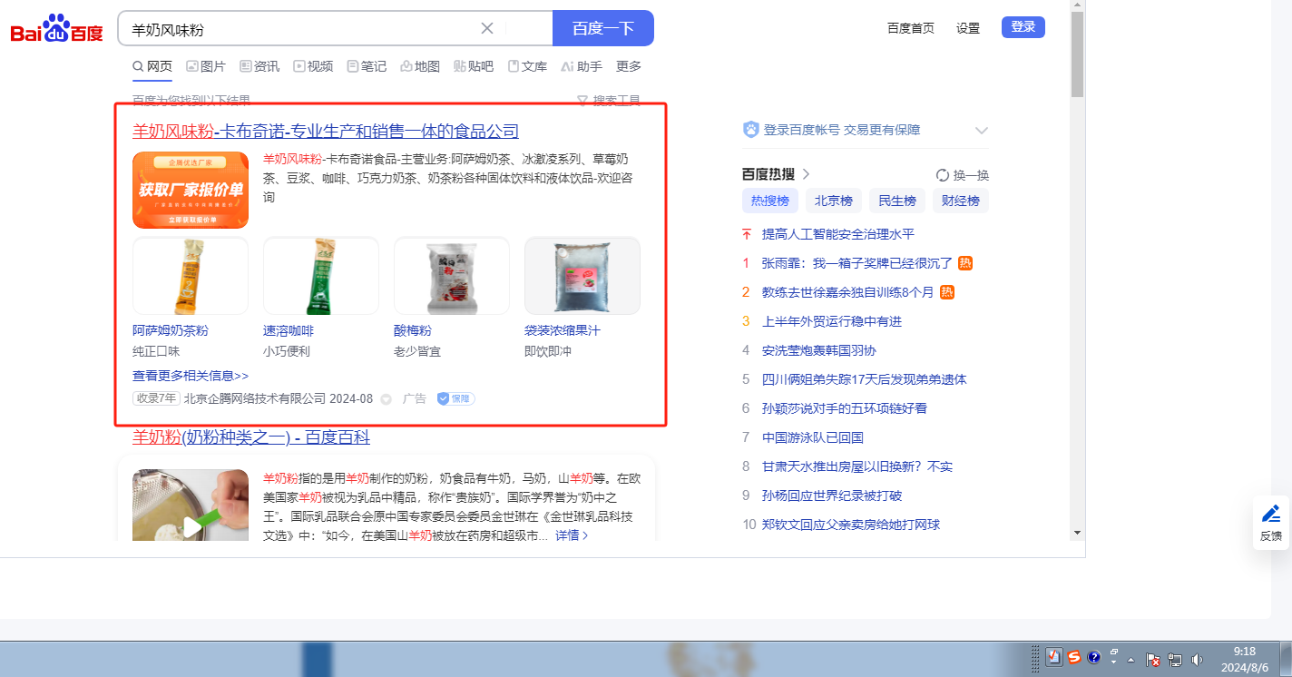Click the dropdown arrow beside the 广告 label
Screen dimensions: 1292x677
(x=386, y=399)
